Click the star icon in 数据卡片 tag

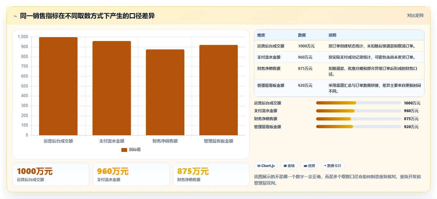[325, 166]
